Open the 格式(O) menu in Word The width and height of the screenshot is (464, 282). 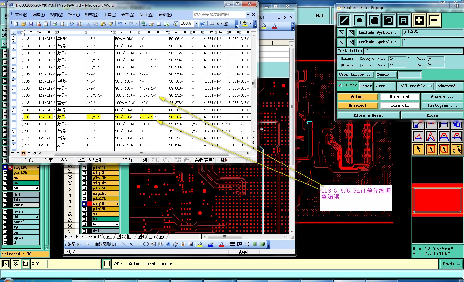click(92, 15)
